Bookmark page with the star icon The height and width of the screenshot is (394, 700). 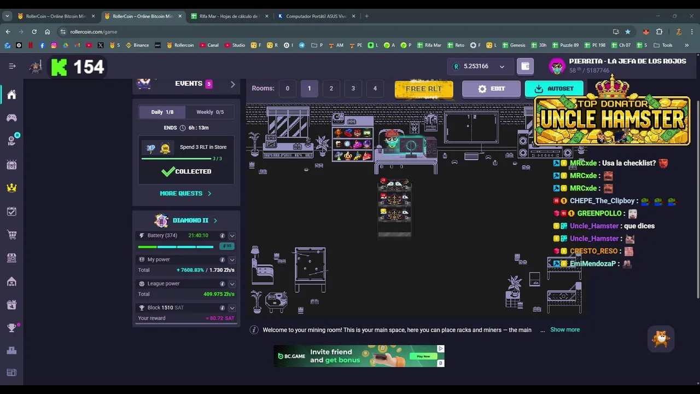(x=628, y=32)
